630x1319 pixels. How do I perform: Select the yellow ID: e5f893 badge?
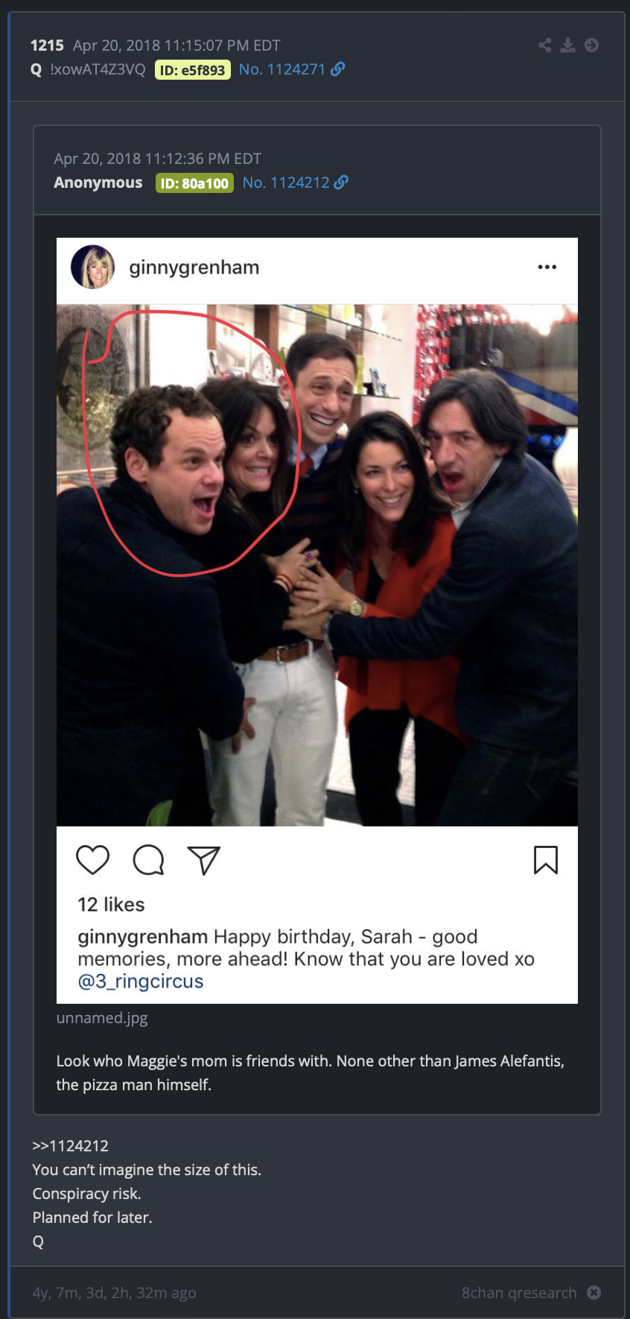(193, 70)
